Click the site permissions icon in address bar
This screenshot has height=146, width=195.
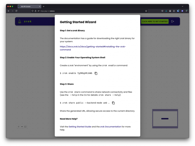pyautogui.click(x=39, y=11)
